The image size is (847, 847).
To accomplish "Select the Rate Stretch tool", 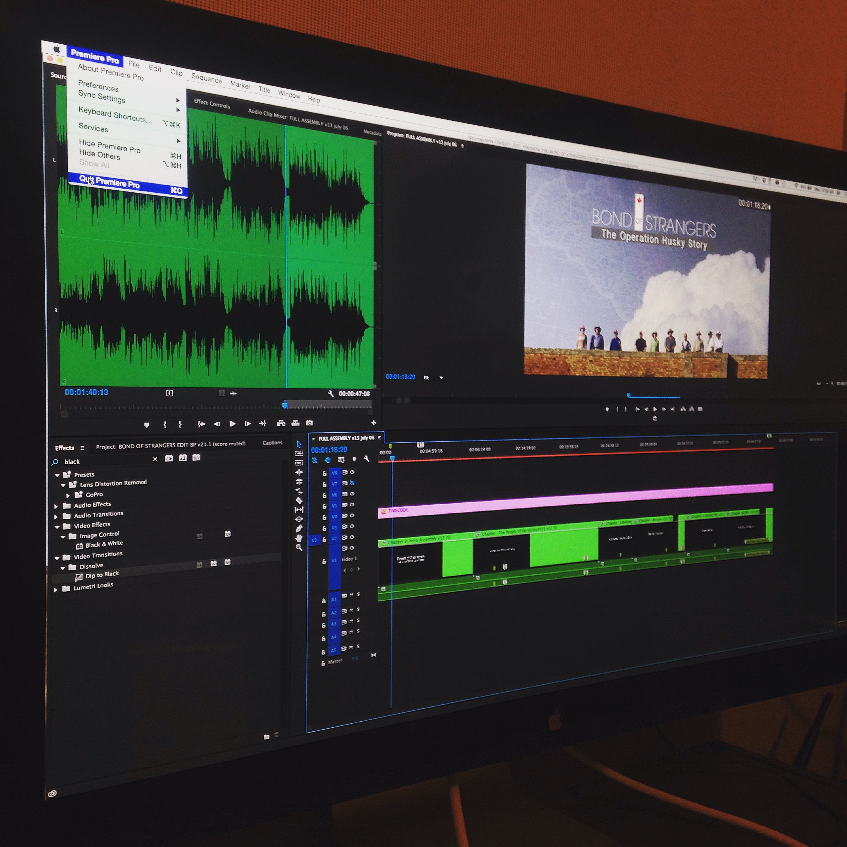I will 299,490.
